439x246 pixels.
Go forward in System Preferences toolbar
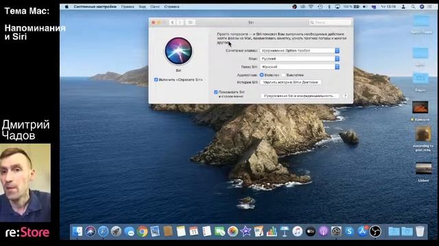[x=180, y=23]
